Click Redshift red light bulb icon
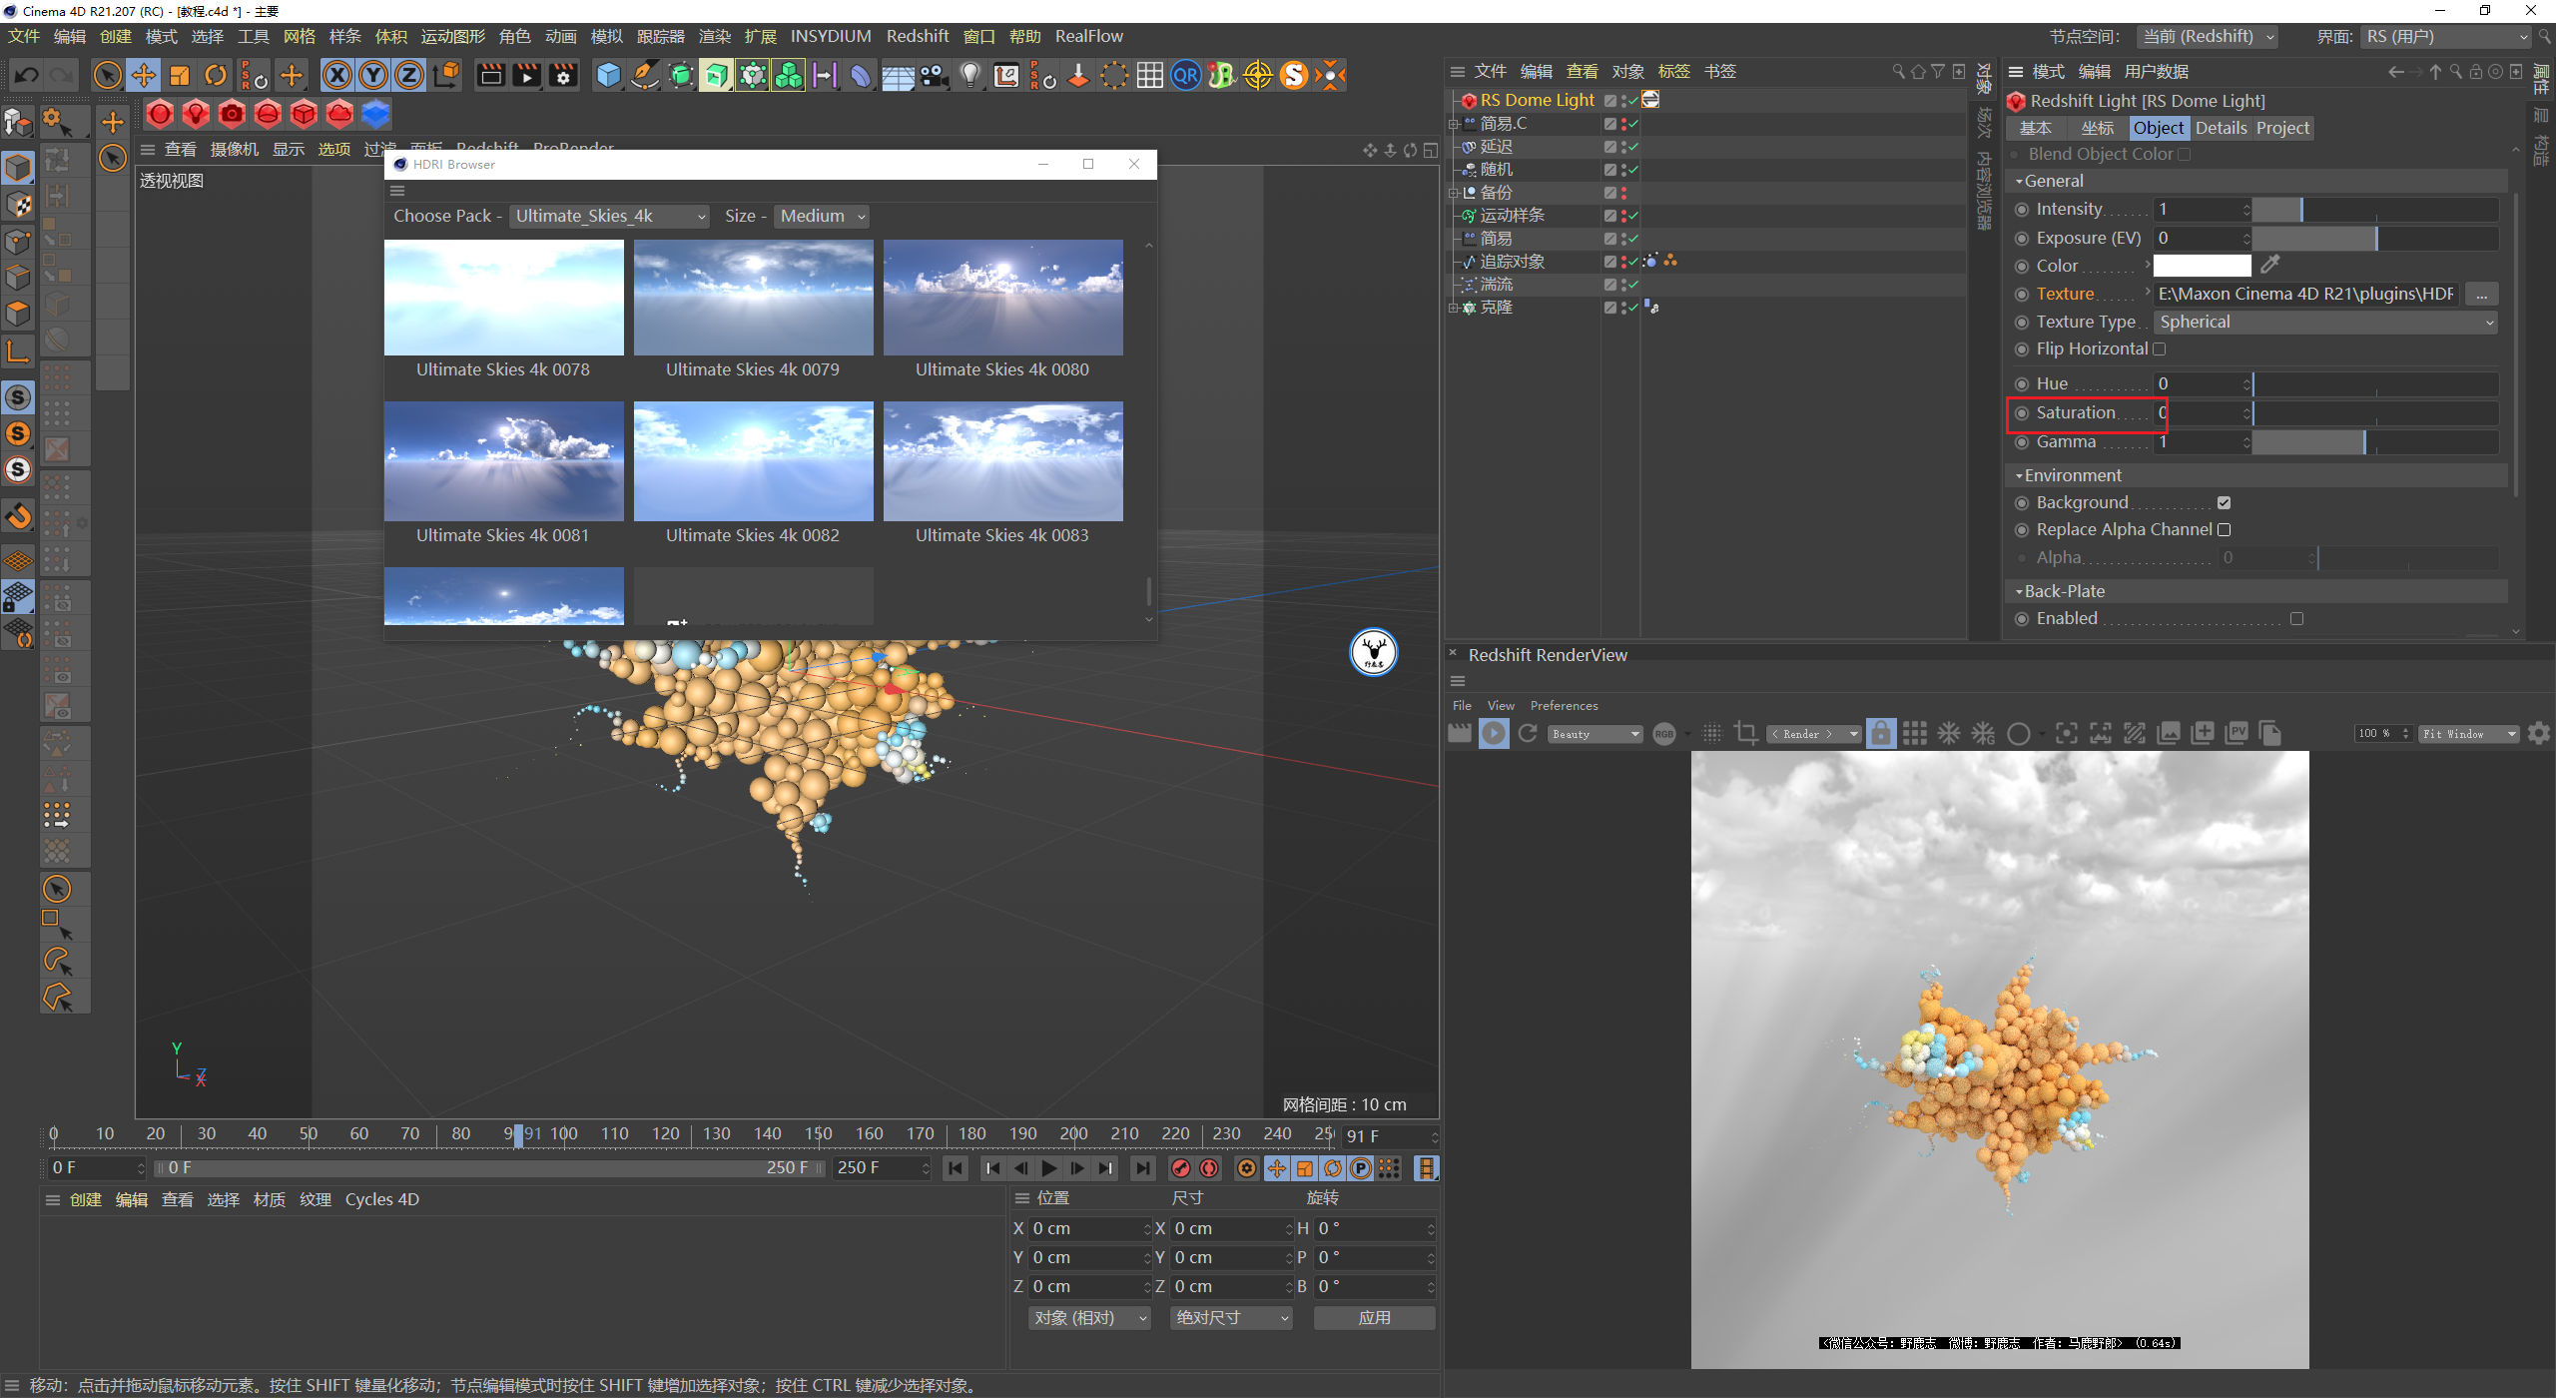The height and width of the screenshot is (1398, 2556). click(x=196, y=114)
